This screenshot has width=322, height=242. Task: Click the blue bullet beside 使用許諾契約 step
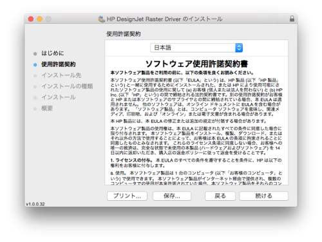(35, 64)
